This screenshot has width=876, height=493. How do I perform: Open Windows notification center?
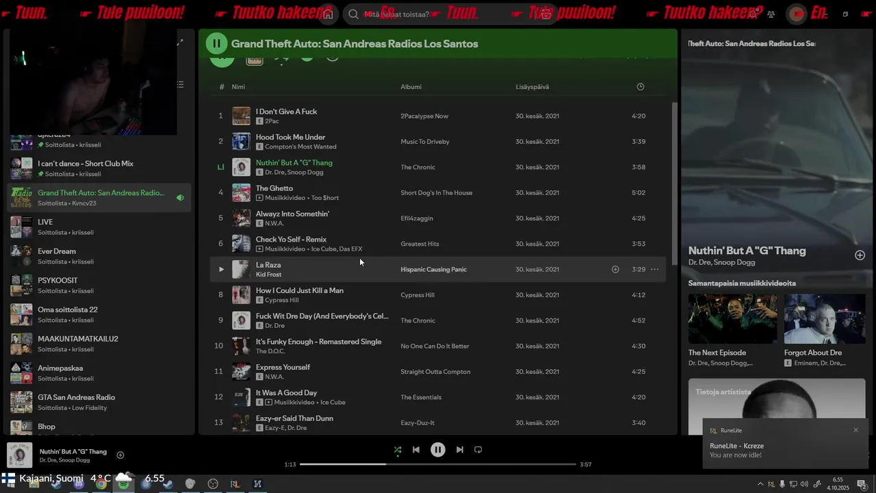[x=862, y=484]
